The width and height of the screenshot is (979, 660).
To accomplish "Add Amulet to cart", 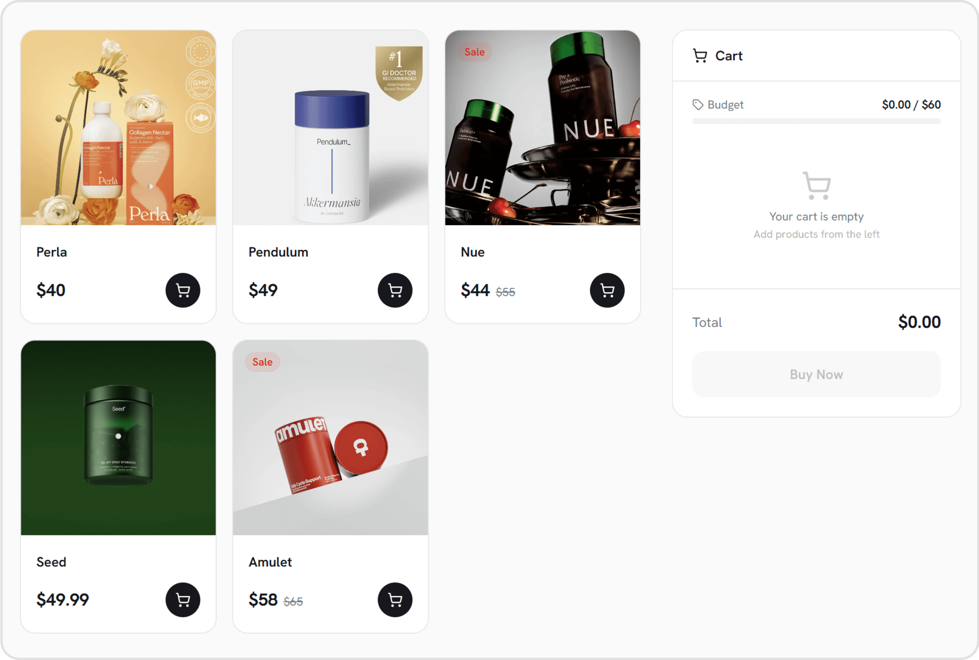I will coord(395,600).
